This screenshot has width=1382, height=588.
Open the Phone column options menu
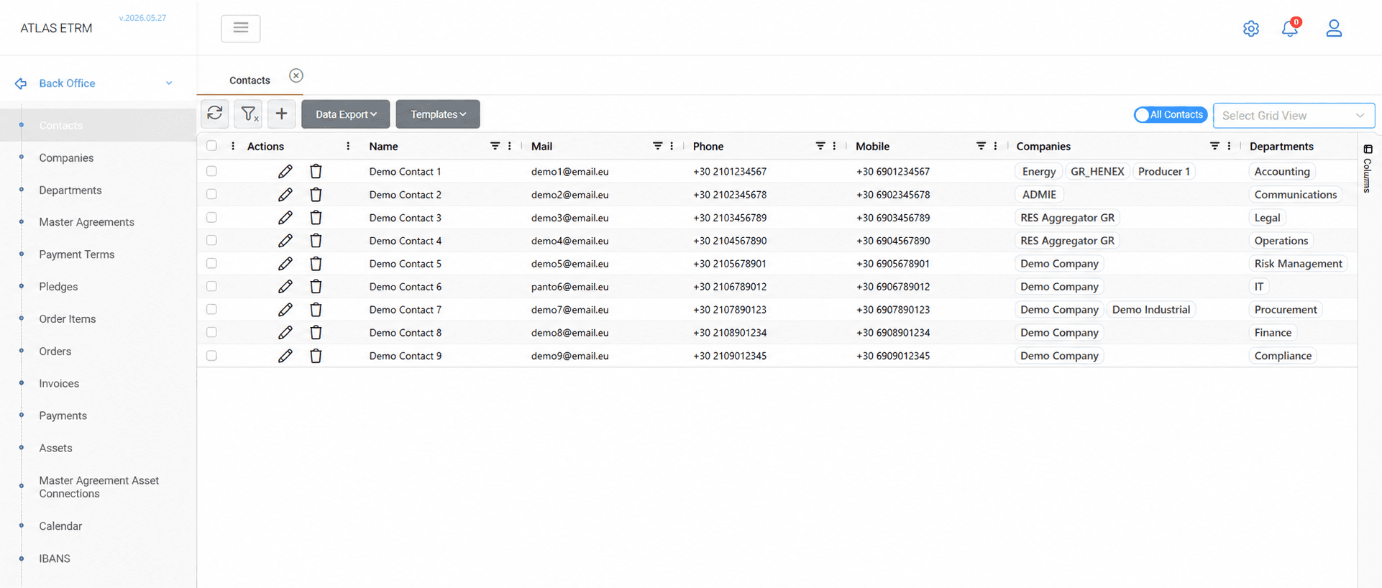[834, 146]
